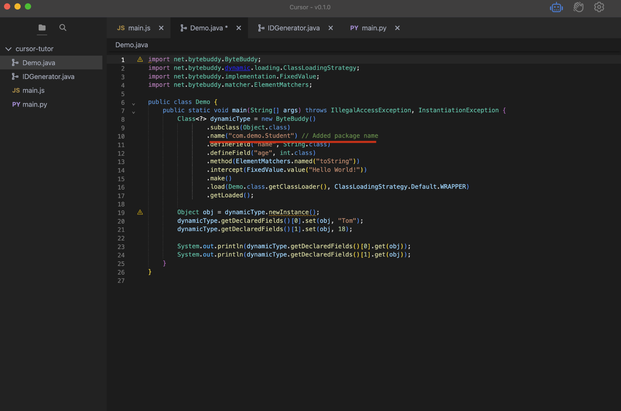Click the Demo.java breadcrumb label

coord(132,45)
